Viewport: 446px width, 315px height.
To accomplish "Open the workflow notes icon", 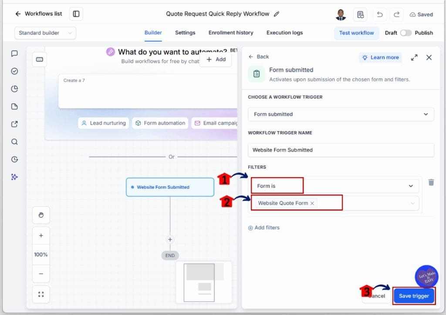I will (360, 14).
